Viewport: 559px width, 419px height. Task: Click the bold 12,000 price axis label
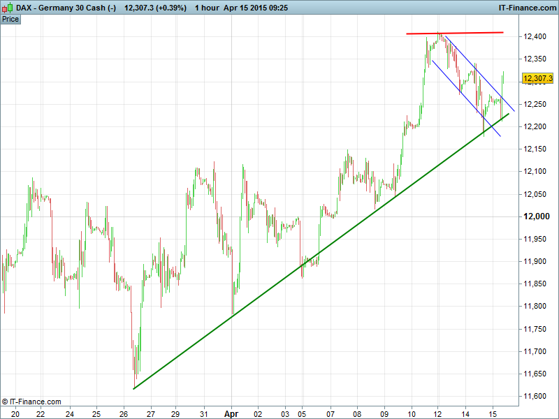pyautogui.click(x=537, y=216)
